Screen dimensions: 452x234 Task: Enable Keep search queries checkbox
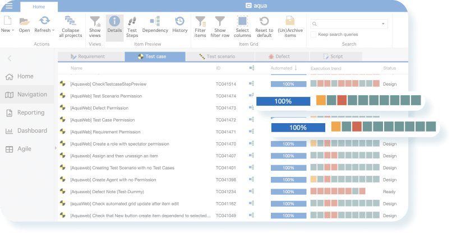pos(313,35)
